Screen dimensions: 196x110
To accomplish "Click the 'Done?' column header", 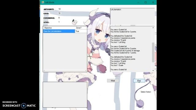I will pos(81,28).
